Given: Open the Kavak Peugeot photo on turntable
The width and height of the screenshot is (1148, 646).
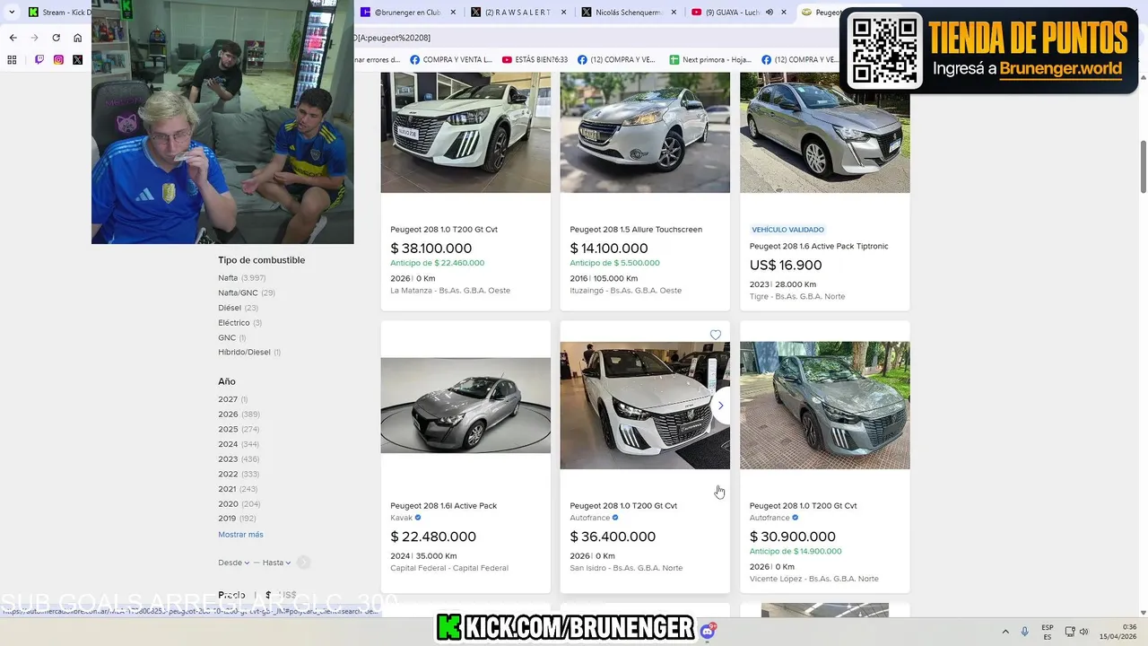Looking at the screenshot, I should (x=465, y=406).
